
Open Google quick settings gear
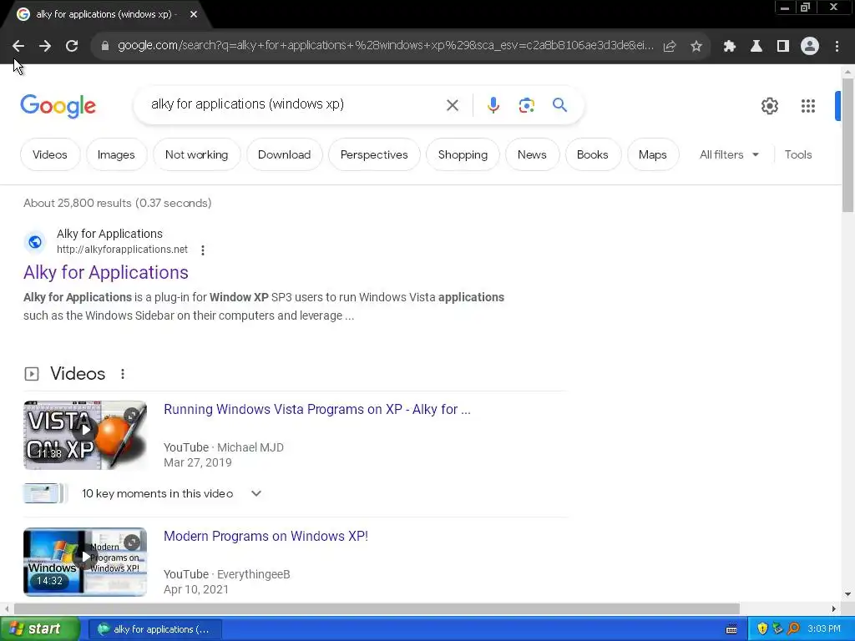769,106
